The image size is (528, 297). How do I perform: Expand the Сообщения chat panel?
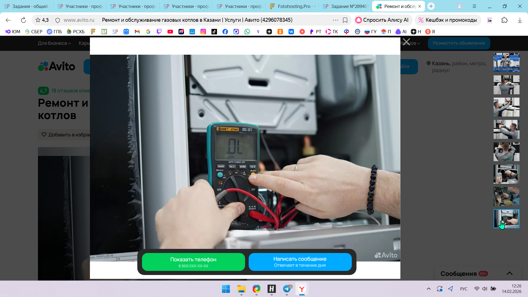tap(509, 273)
